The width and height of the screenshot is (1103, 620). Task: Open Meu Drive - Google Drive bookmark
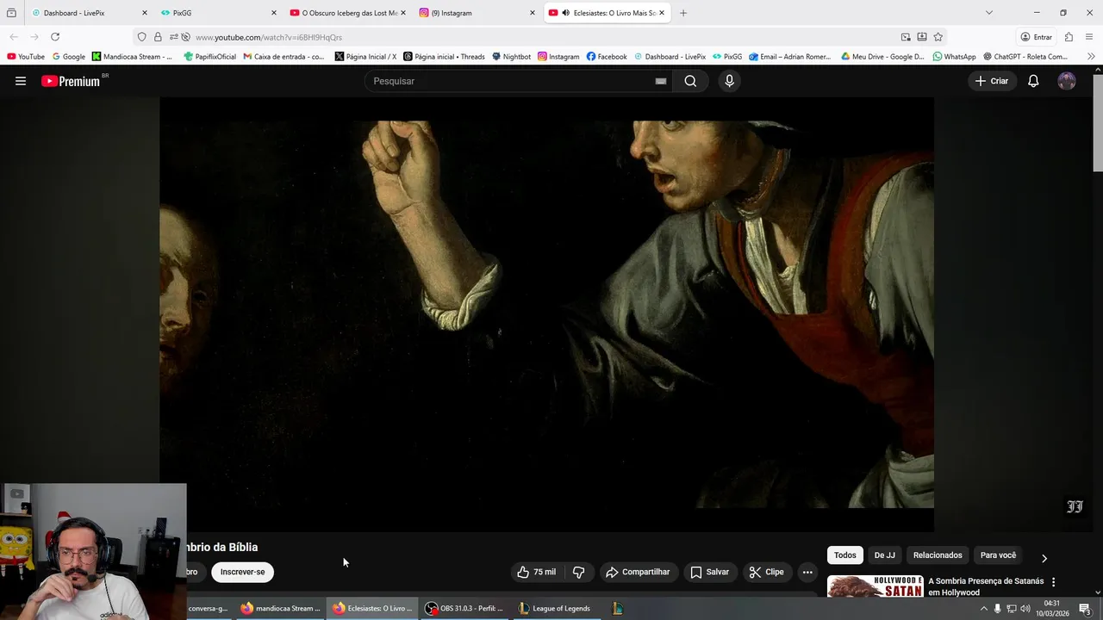click(882, 57)
